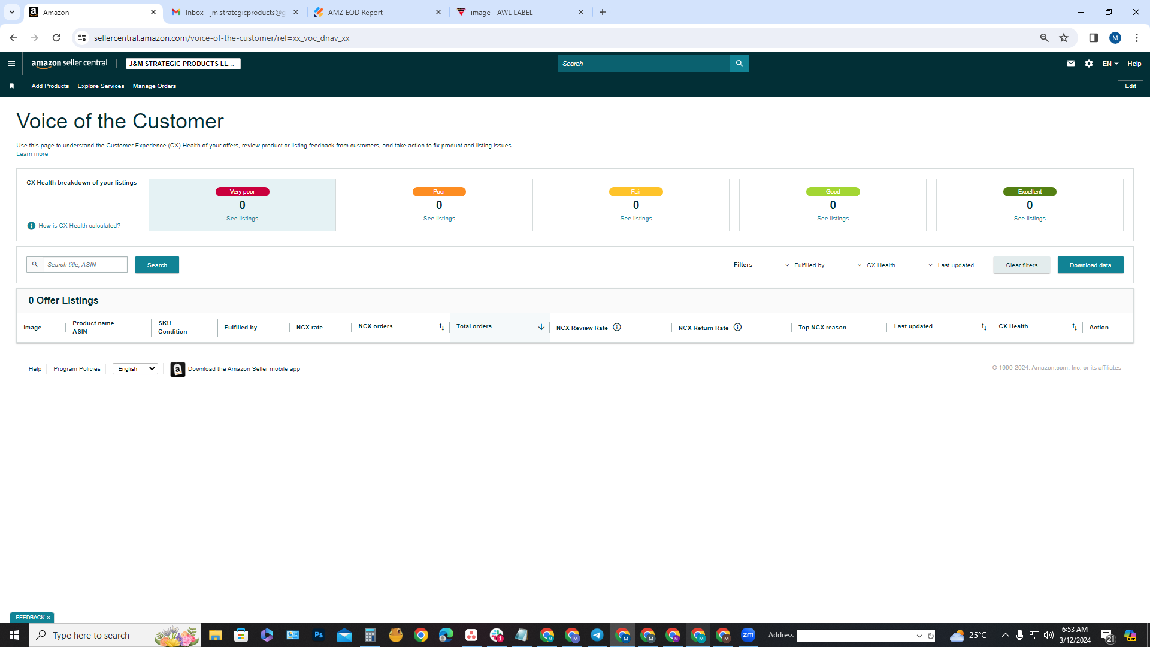
Task: Open Photoshop from the taskbar
Action: pos(319,635)
